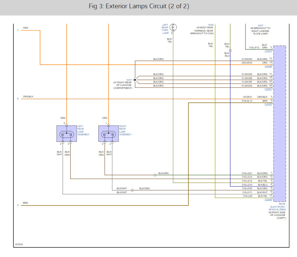Click the 31-DK30H circuit code
The width and height of the screenshot is (297, 257).
pyautogui.click(x=247, y=59)
